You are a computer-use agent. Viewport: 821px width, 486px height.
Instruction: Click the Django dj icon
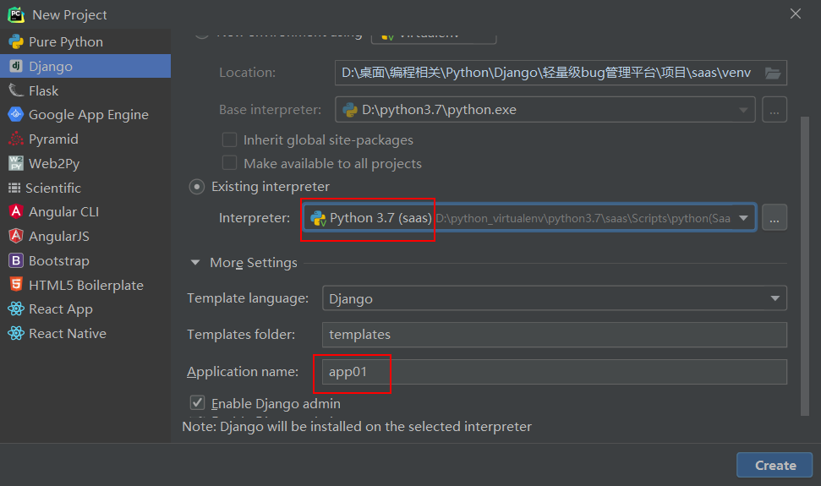point(16,66)
